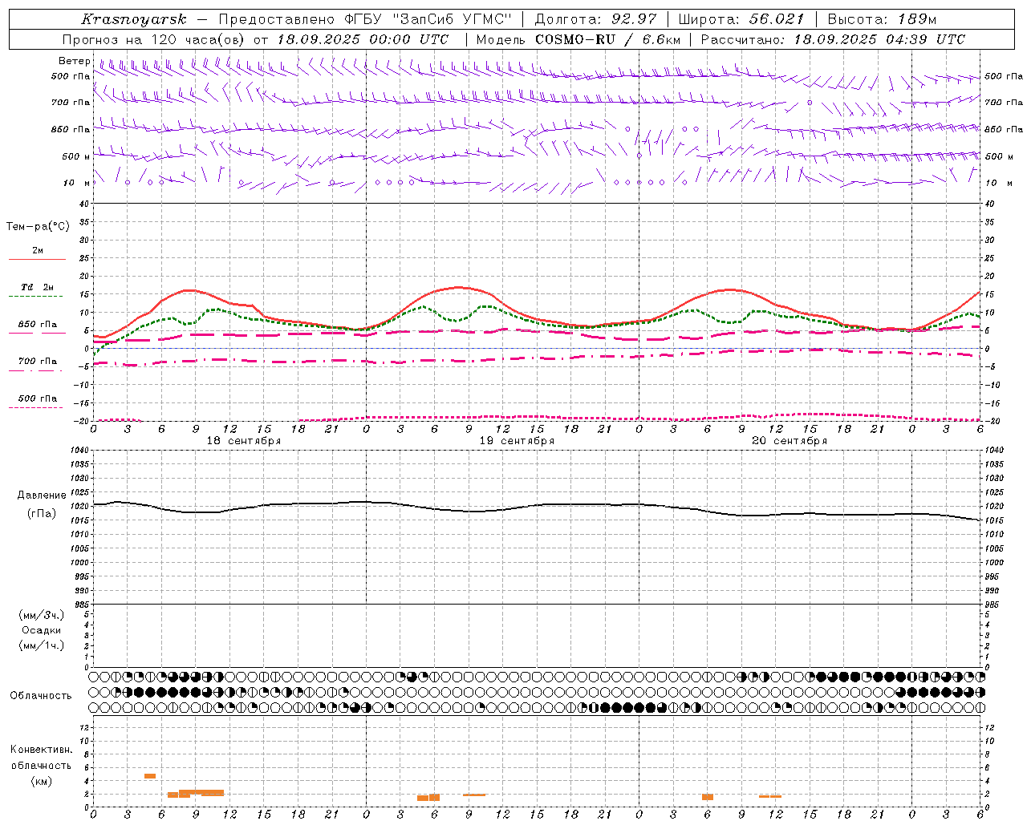Click the 'Td 2м' dew point legend entry

click(x=38, y=287)
